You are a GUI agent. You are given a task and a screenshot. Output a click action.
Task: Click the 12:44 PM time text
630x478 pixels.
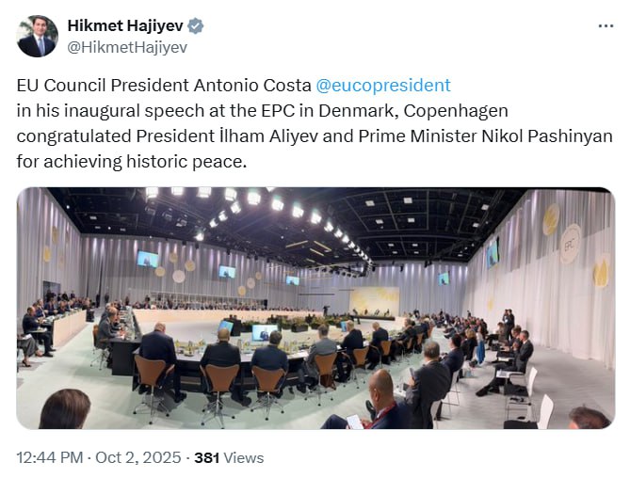pos(50,457)
